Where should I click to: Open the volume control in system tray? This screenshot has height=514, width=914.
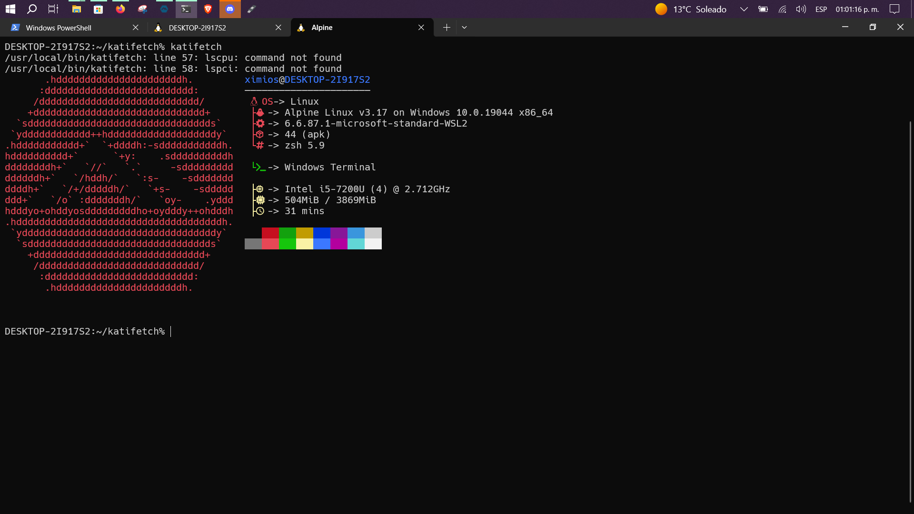click(x=801, y=9)
